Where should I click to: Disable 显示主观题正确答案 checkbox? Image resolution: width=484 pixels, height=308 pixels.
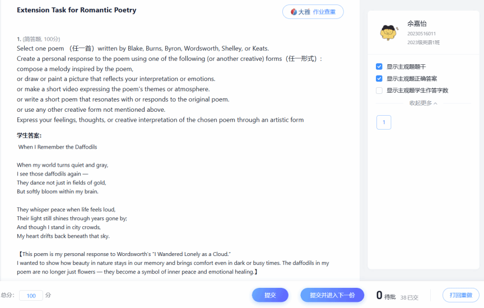[379, 79]
